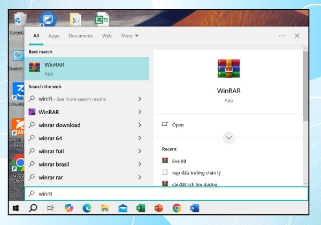Expand the 'winrar full' suggestion arrow
This screenshot has height=225, width=321.
point(140,151)
